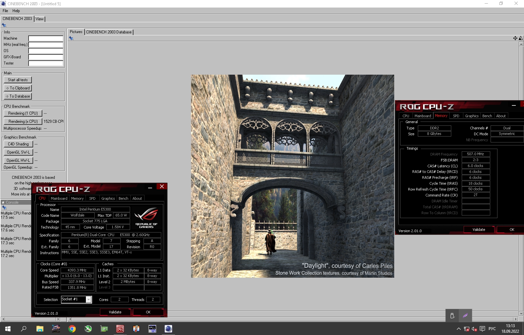Open the network status tray icon

(466, 329)
